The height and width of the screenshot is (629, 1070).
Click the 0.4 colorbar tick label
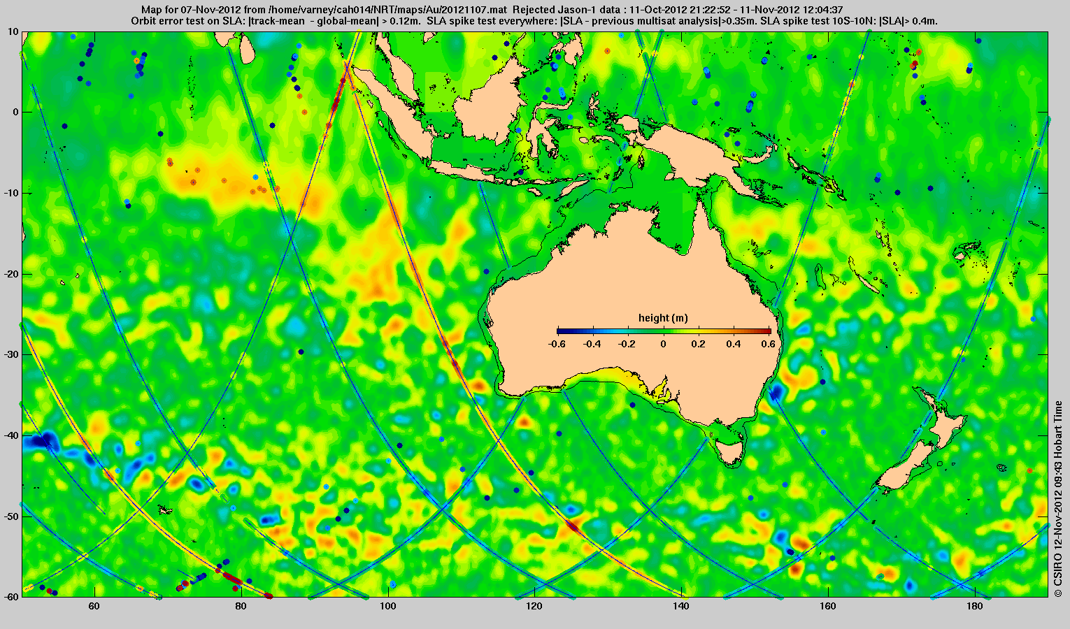tap(734, 344)
